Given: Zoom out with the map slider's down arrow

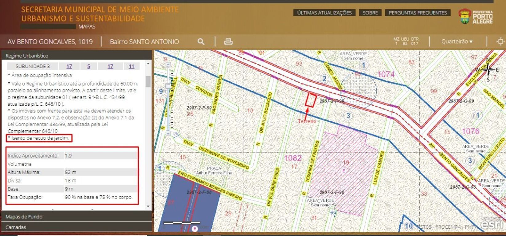Looking at the screenshot, I should [x=168, y=134].
